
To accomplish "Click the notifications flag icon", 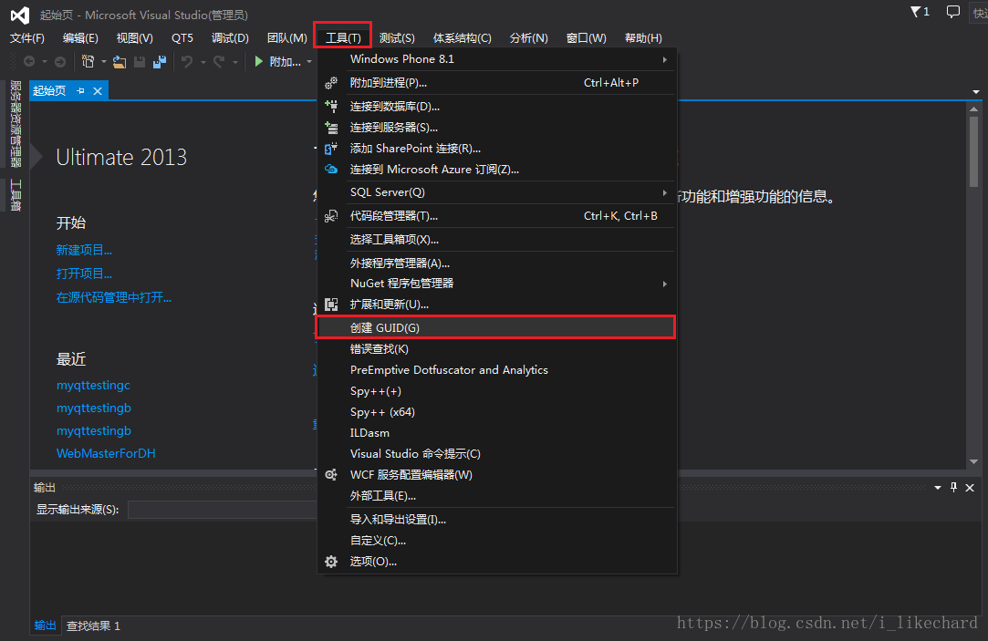I will [x=916, y=11].
